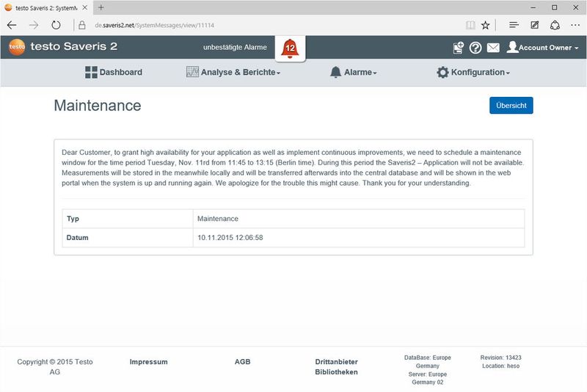Viewport: 587px width, 392px height.
Task: Click the browser back arrow
Action: click(x=12, y=25)
